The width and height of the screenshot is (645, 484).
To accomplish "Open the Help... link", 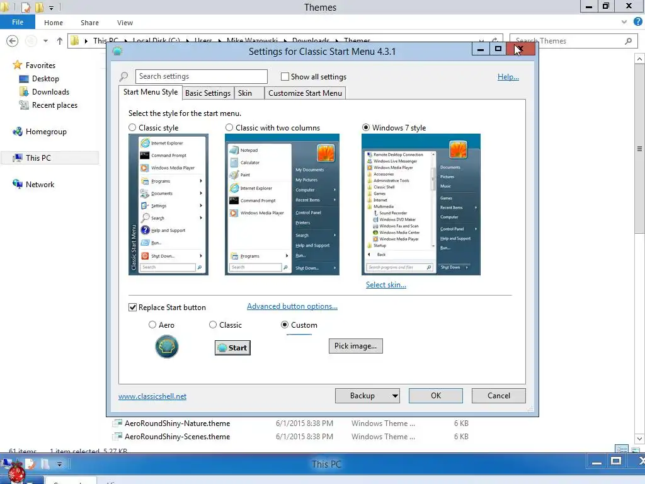I will tap(508, 77).
